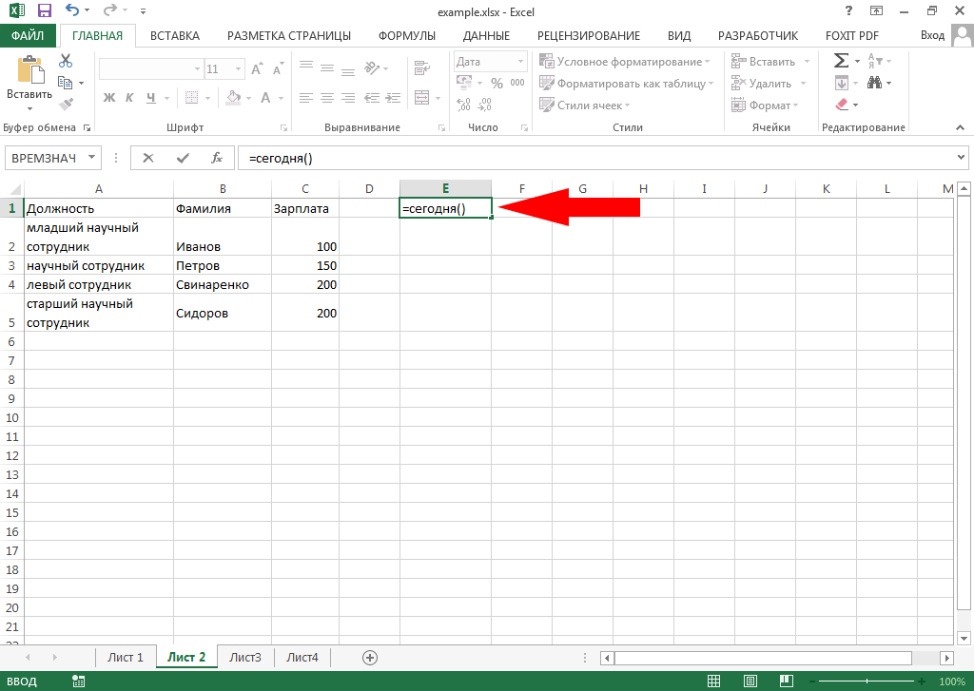Switch to Page Break Preview in status bar
974x691 pixels.
pos(786,681)
